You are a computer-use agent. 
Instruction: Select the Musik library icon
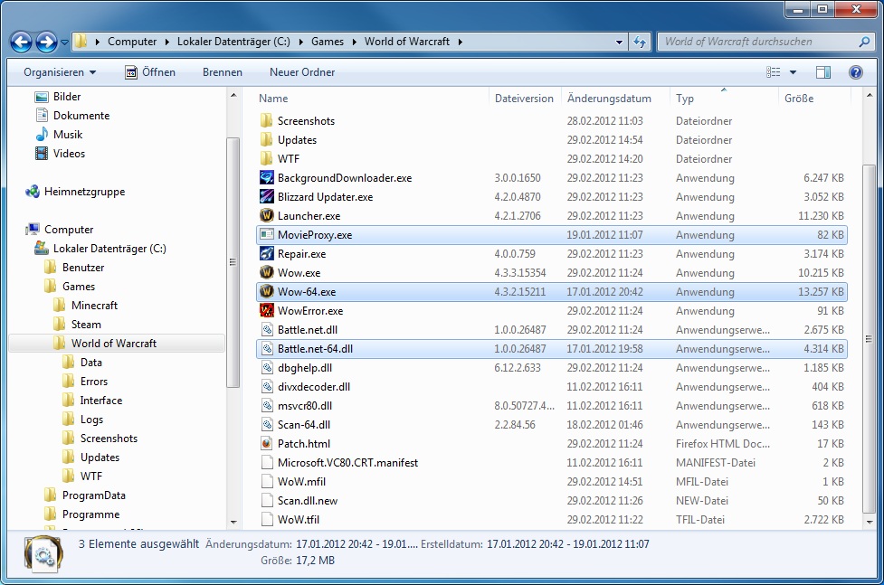pyautogui.click(x=42, y=134)
